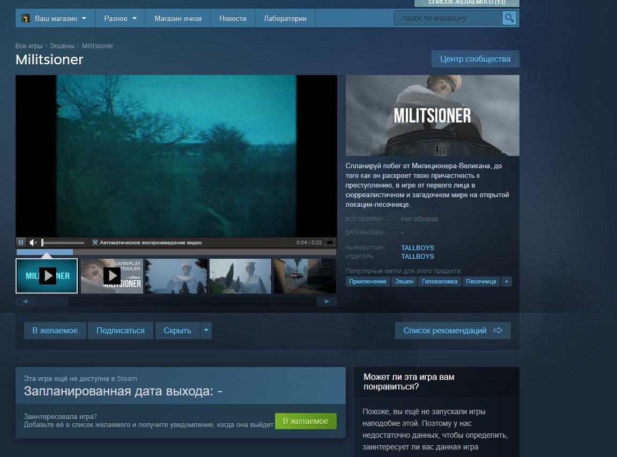Toggle Автоматическое воспроизведение видео checkbox
Image resolution: width=617 pixels, height=457 pixels.
coord(95,242)
